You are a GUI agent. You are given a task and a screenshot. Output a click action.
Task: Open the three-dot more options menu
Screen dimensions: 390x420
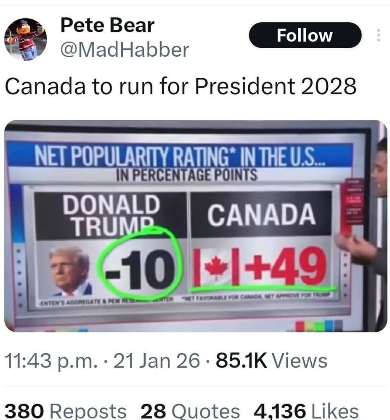point(379,35)
